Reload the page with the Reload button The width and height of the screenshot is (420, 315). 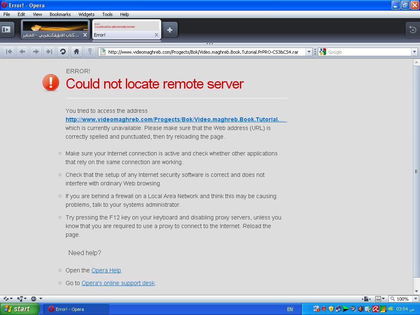[x=63, y=52]
